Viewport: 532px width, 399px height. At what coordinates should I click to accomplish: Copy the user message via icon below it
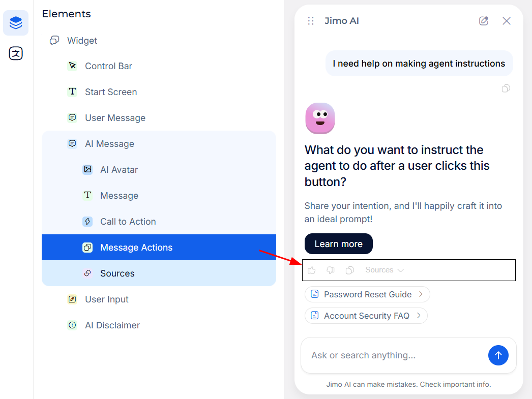coord(506,88)
